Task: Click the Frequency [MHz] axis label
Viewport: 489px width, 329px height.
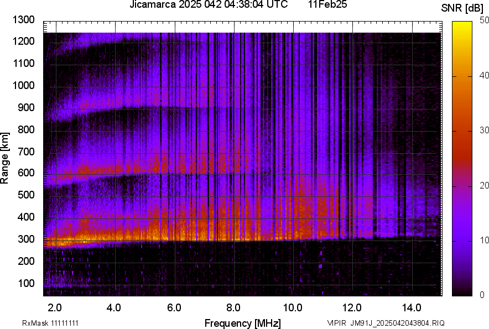Action: pos(242,323)
